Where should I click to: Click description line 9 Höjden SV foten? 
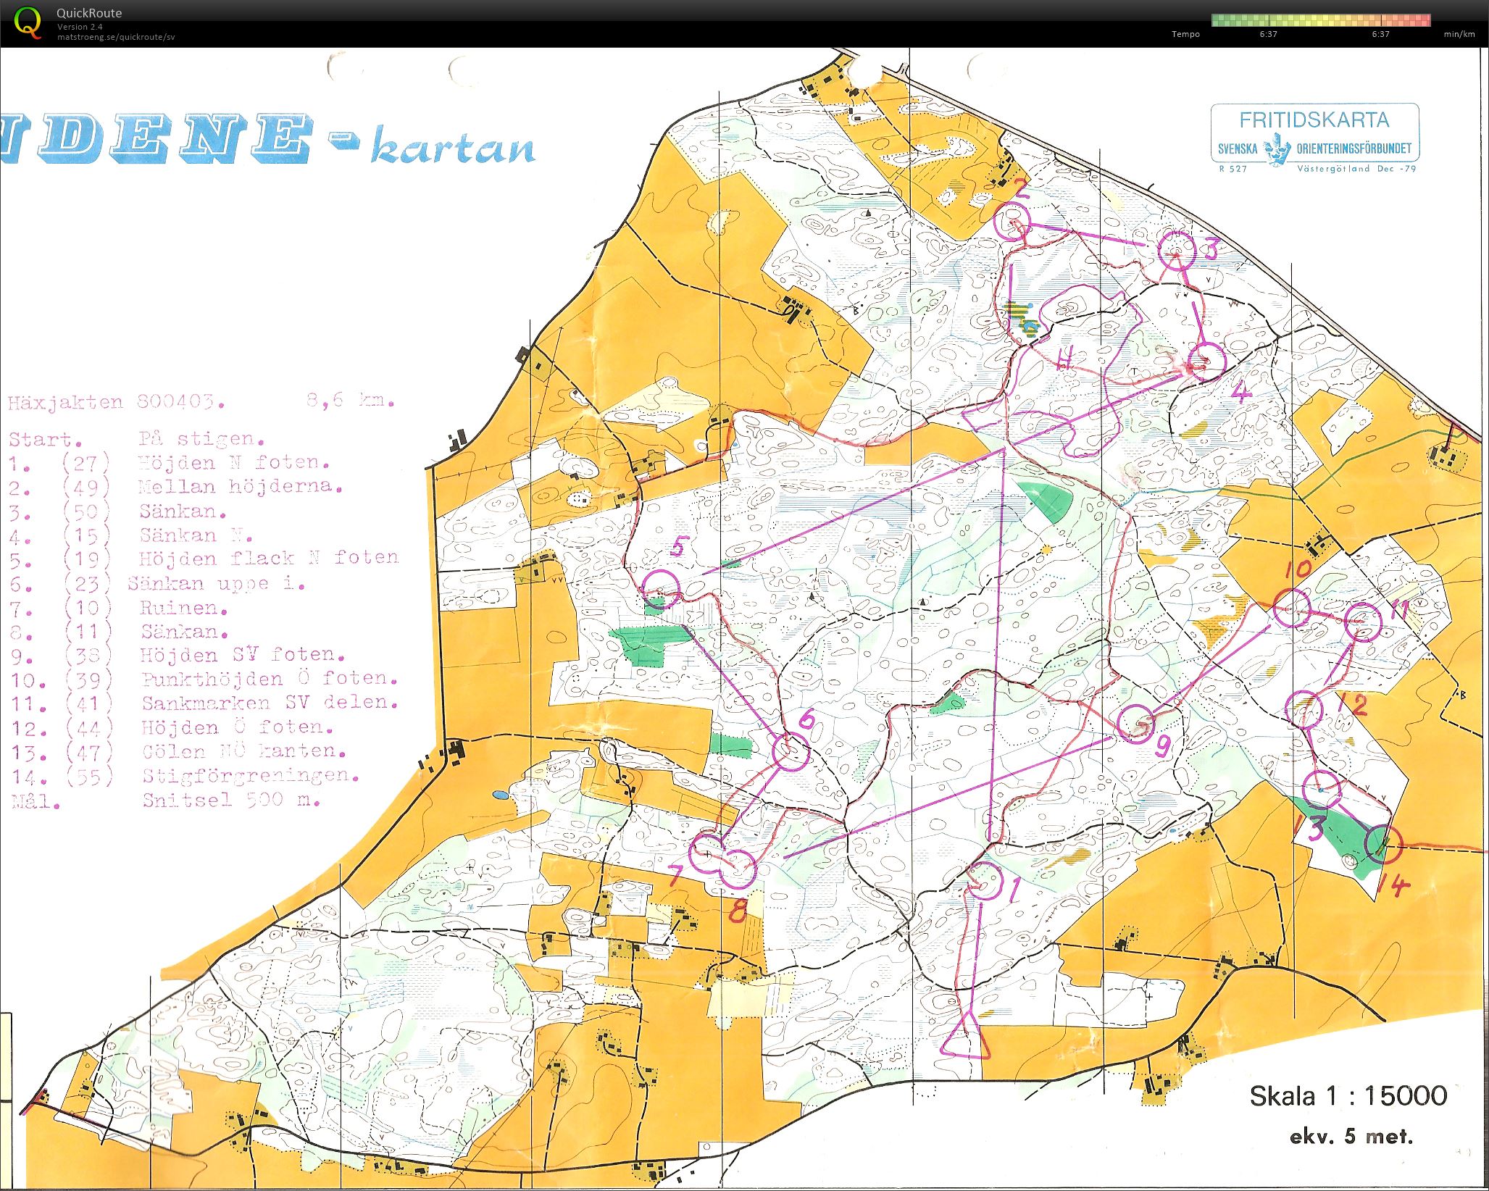click(x=176, y=655)
